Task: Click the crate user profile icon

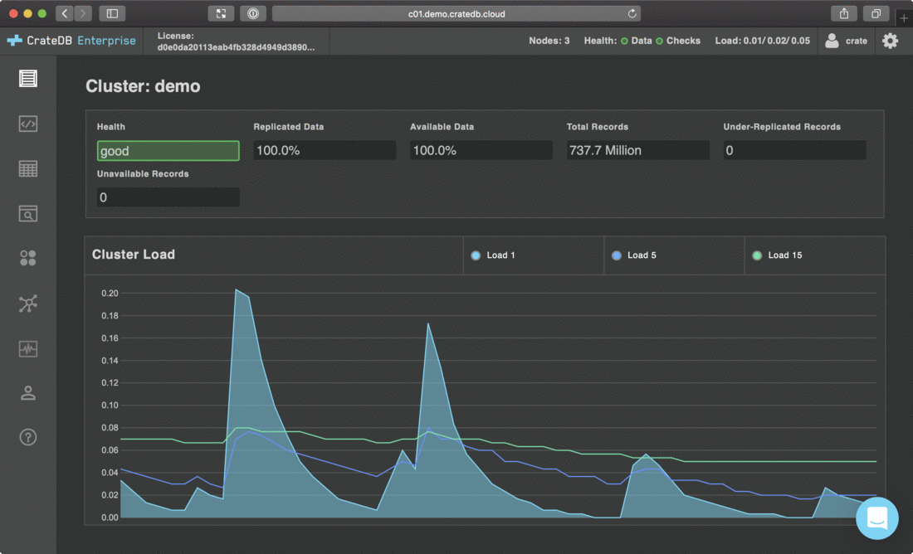Action: tap(832, 41)
